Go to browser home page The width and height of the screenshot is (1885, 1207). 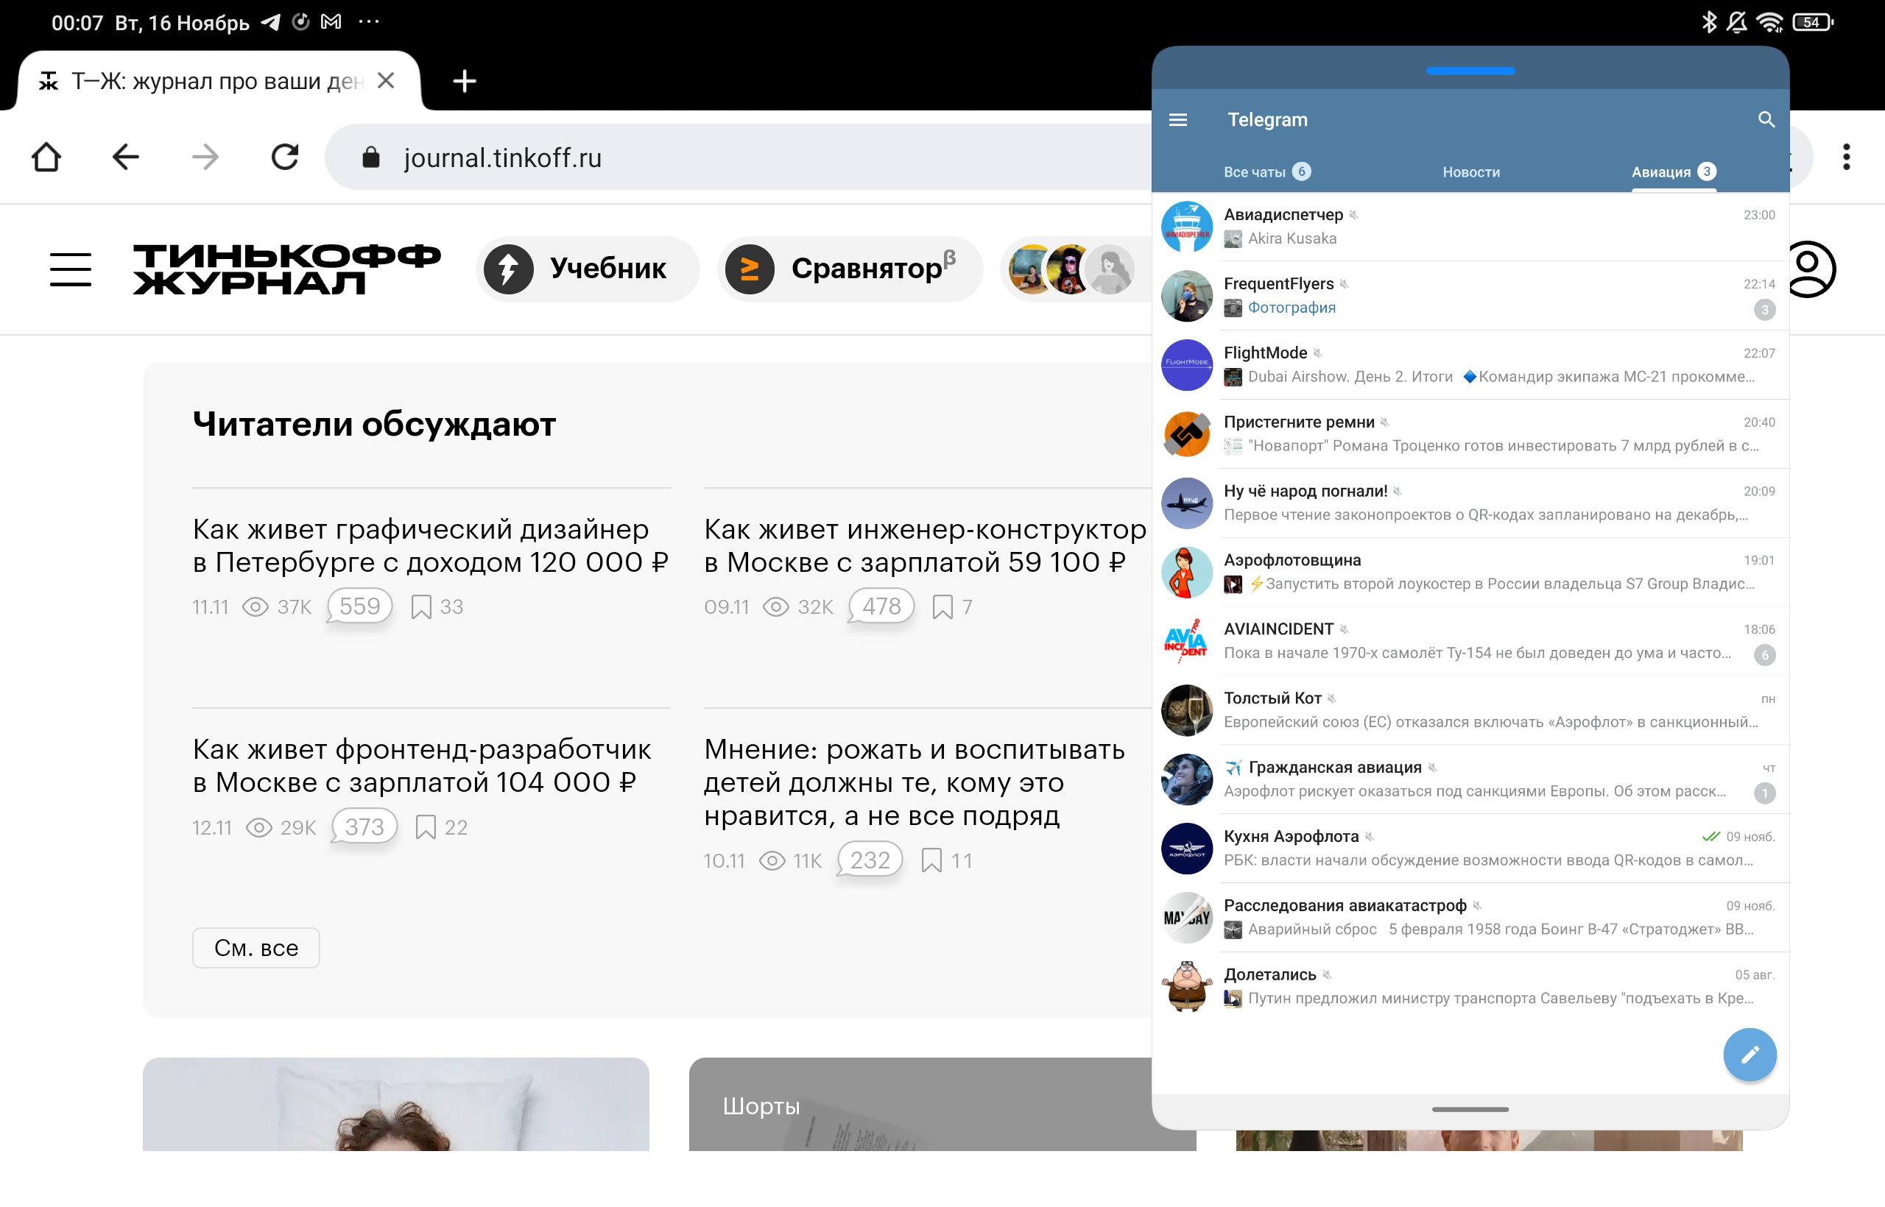(46, 157)
